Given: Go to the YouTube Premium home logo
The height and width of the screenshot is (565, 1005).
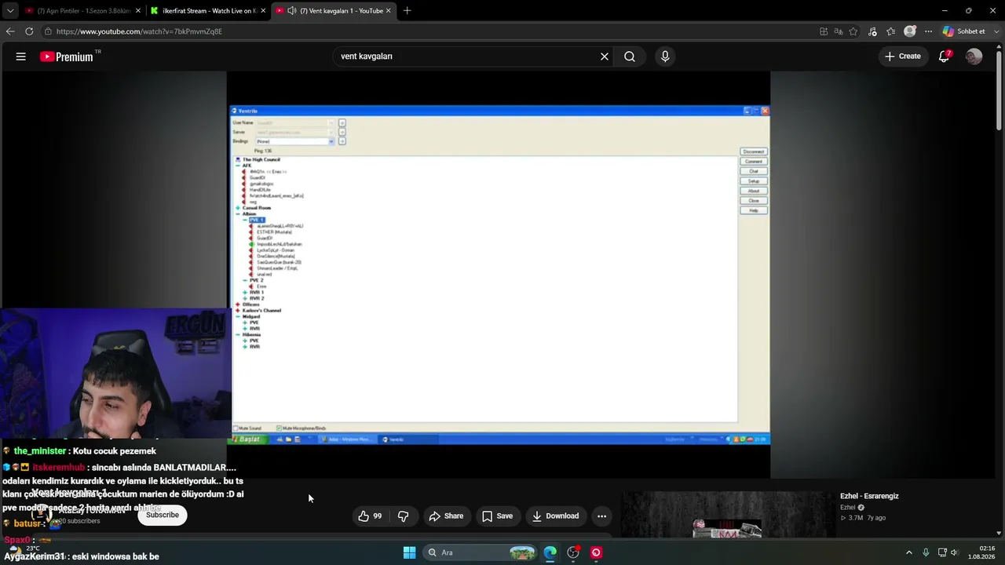Looking at the screenshot, I should pos(67,56).
